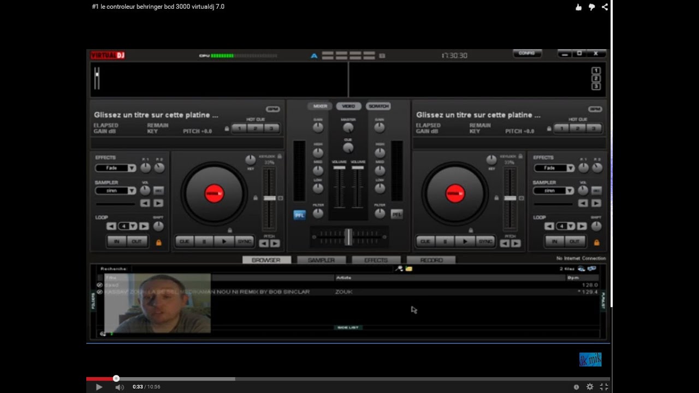This screenshot has width=699, height=393.
Task: Open the right deck Fade effects dropdown
Action: click(x=553, y=168)
